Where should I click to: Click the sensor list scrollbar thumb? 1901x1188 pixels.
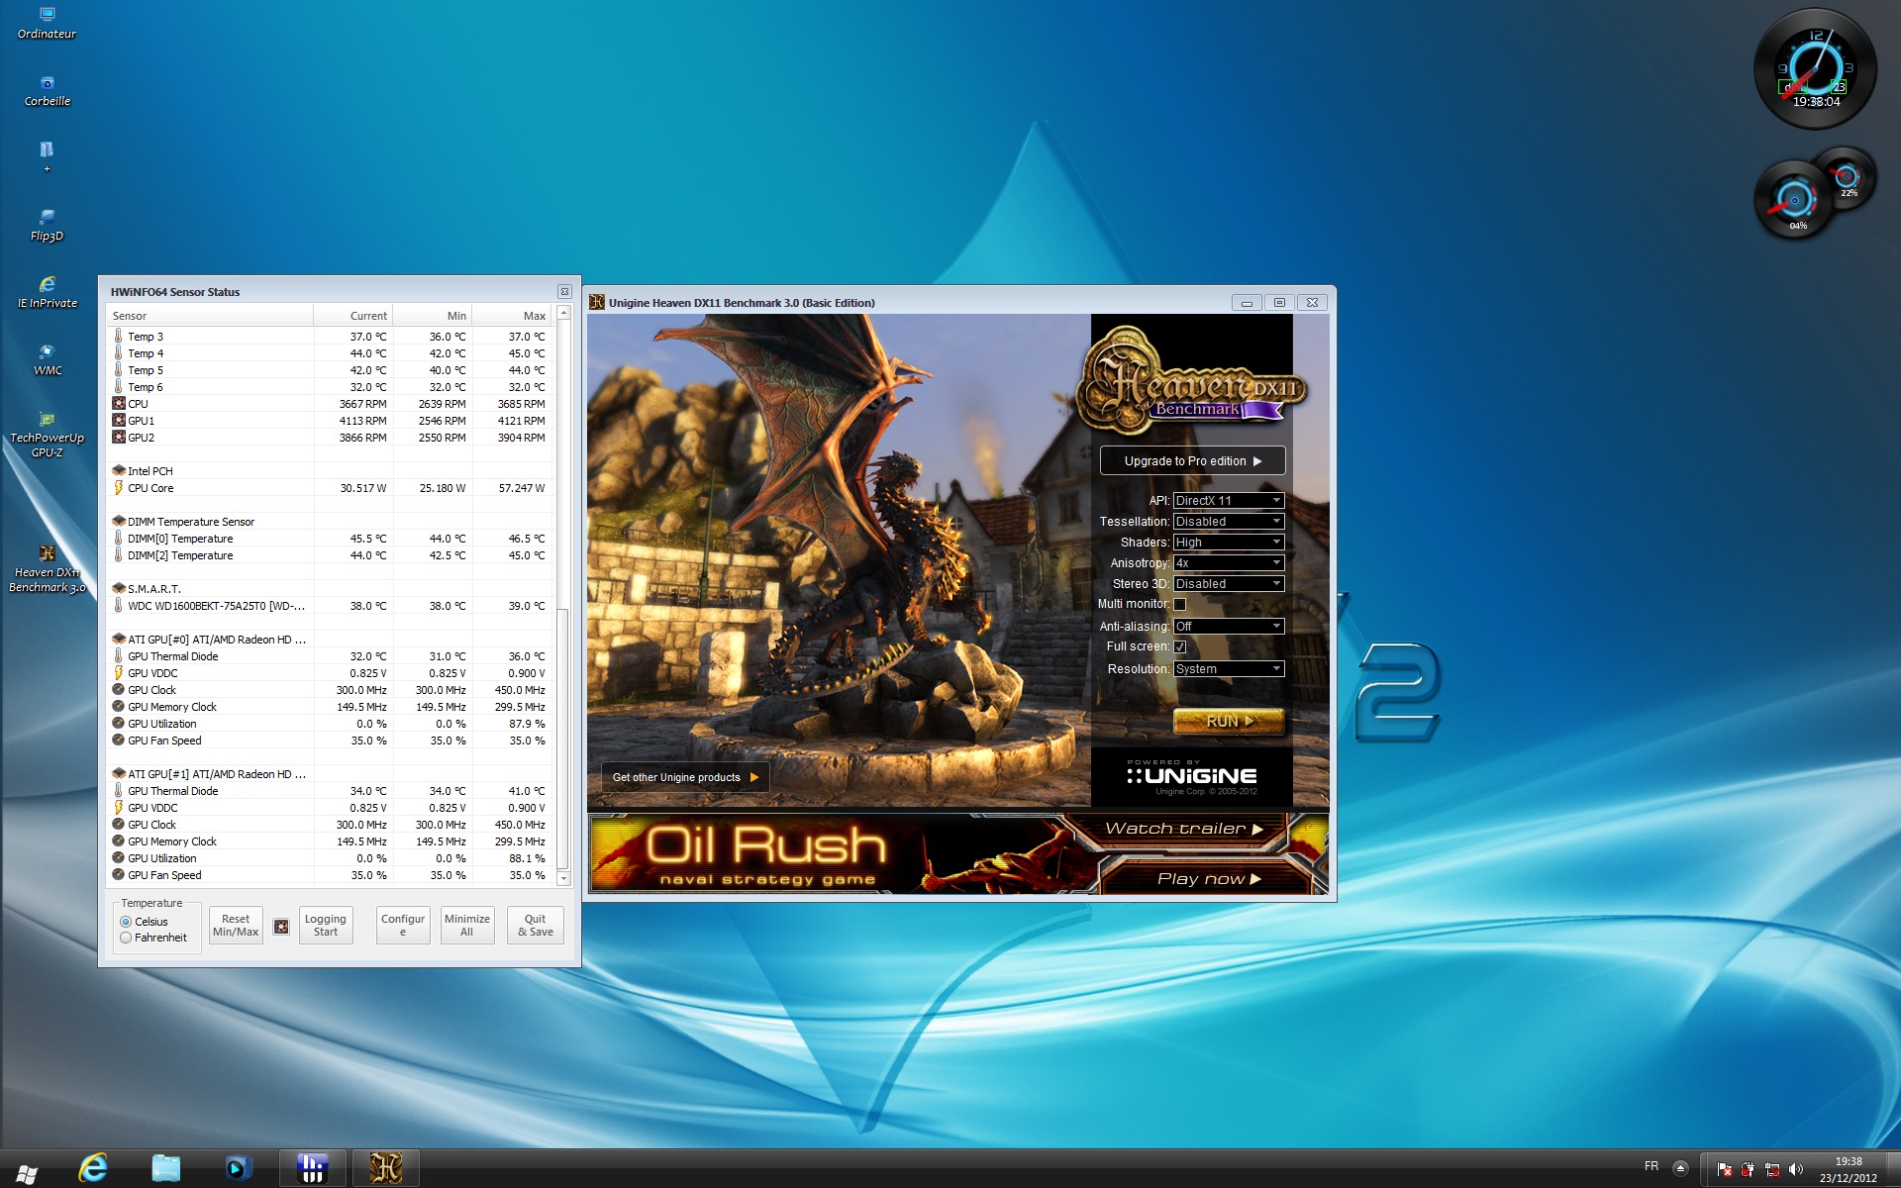coord(563,737)
